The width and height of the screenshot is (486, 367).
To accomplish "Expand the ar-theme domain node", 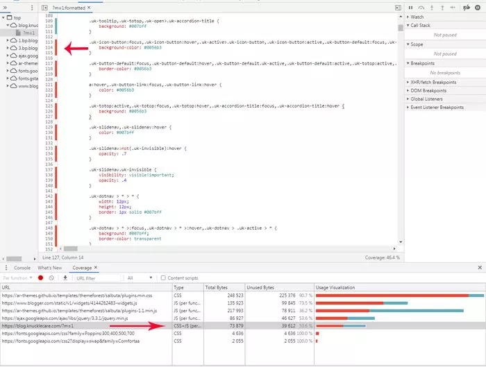I will (x=8, y=63).
